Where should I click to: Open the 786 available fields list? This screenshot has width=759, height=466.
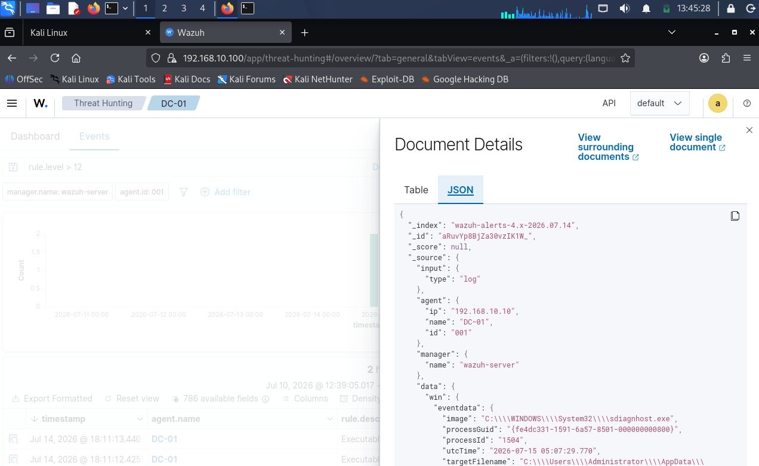point(220,399)
